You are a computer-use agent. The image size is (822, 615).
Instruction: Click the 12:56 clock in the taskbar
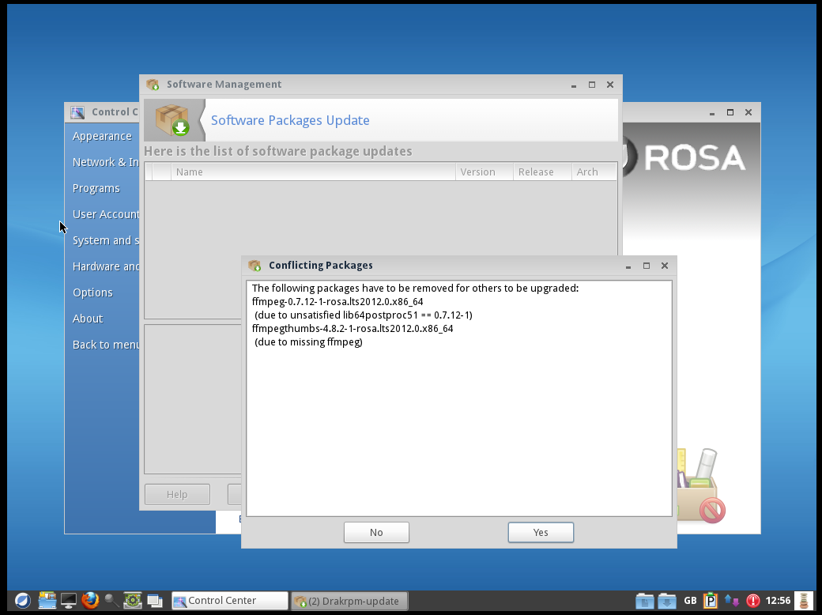tap(778, 601)
